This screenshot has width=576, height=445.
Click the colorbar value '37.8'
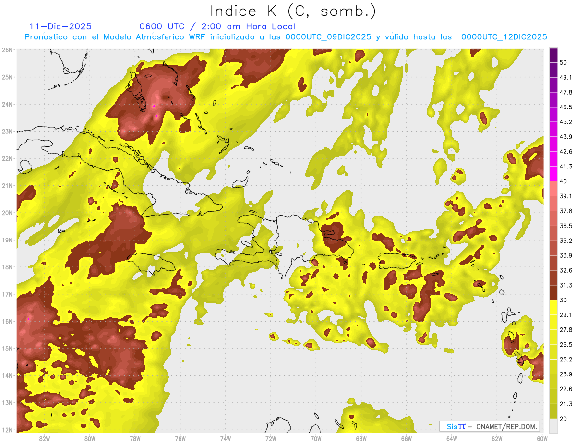click(566, 211)
